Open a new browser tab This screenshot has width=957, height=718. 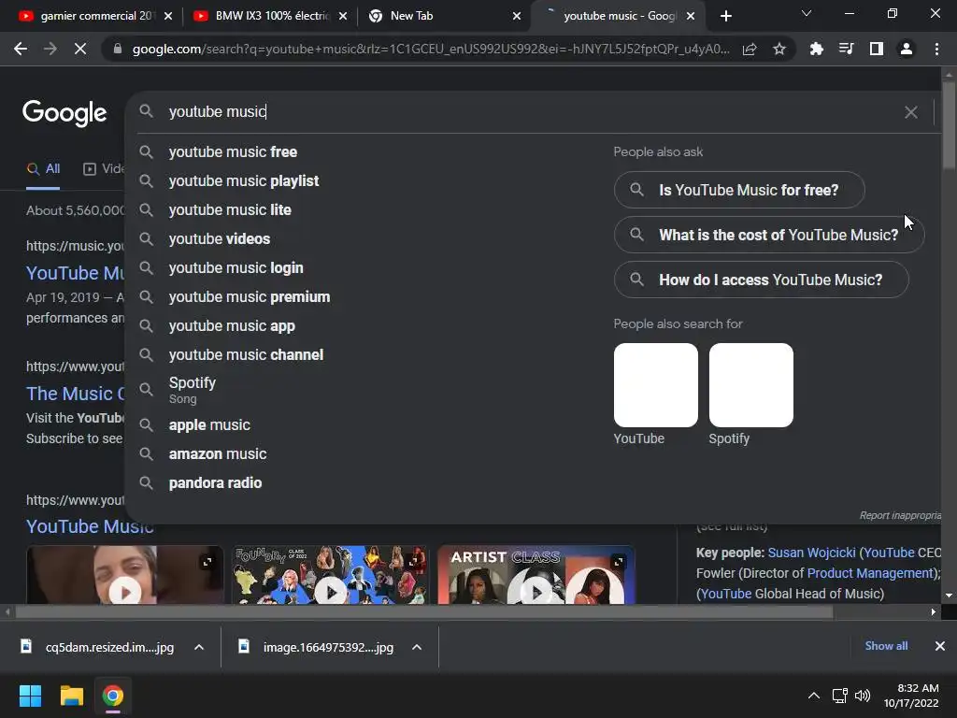[x=725, y=16]
